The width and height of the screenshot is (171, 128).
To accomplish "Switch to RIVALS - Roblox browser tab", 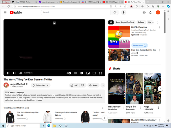I will pyautogui.click(x=27, y=2).
